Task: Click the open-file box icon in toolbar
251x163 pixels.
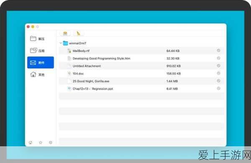Action: [x=65, y=33]
